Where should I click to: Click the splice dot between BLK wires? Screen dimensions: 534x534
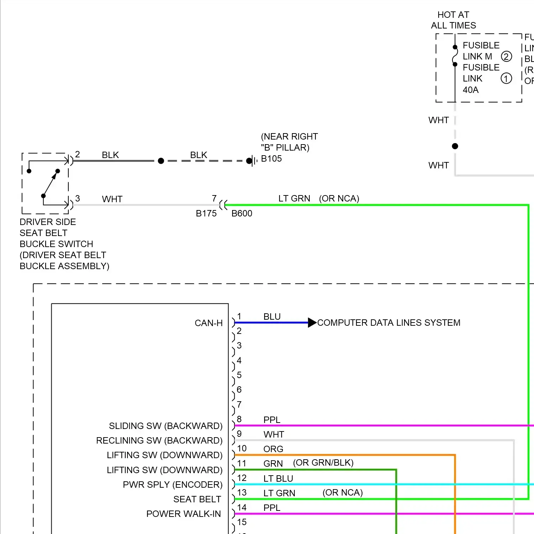(x=161, y=161)
